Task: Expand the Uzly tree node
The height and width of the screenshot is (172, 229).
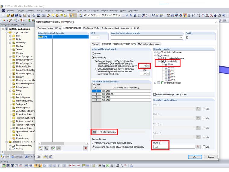Action: click(10, 36)
